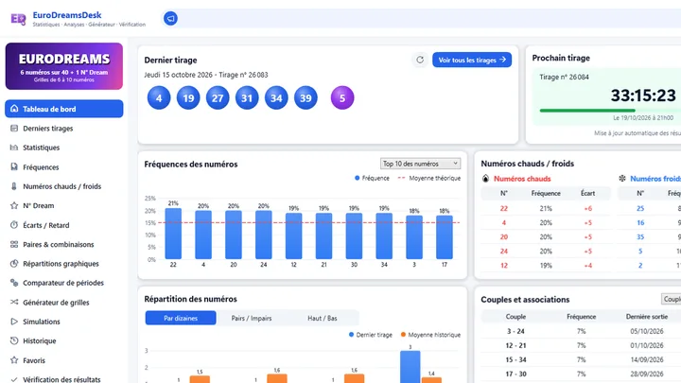Click the Écart column header
Image resolution: width=681 pixels, height=383 pixels.
tap(587, 193)
